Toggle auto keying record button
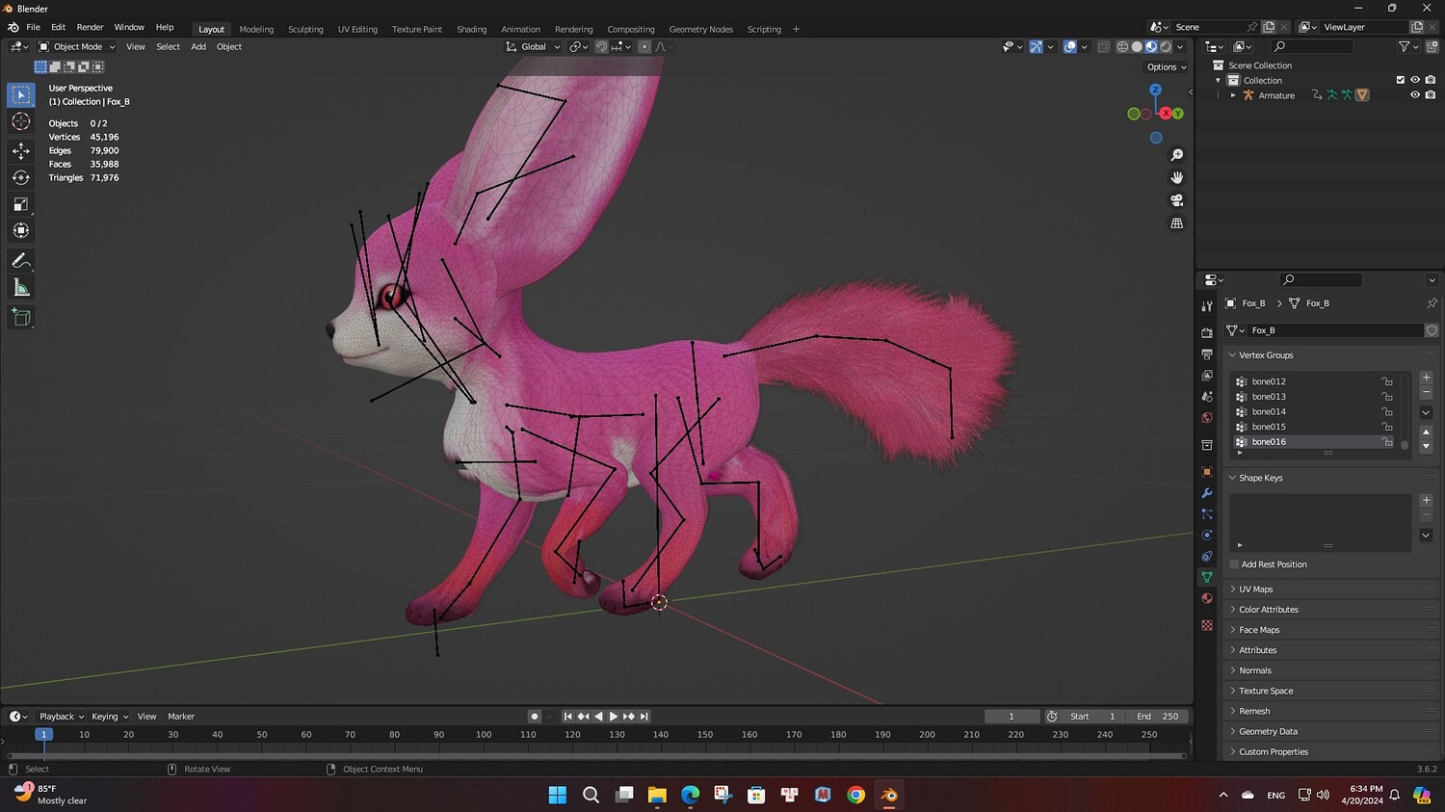Image resolution: width=1445 pixels, height=812 pixels. (x=535, y=717)
